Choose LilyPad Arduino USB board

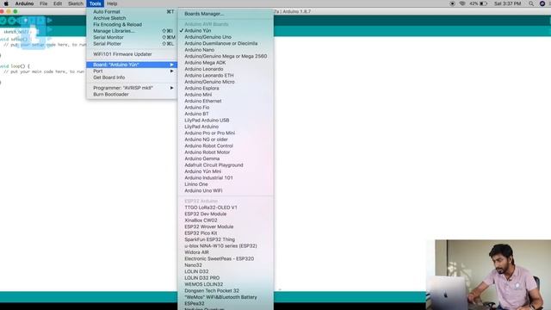click(226, 121)
